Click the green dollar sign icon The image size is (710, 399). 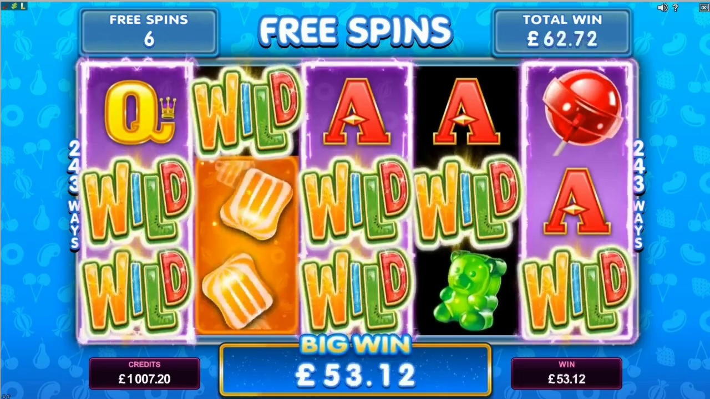tap(14, 6)
